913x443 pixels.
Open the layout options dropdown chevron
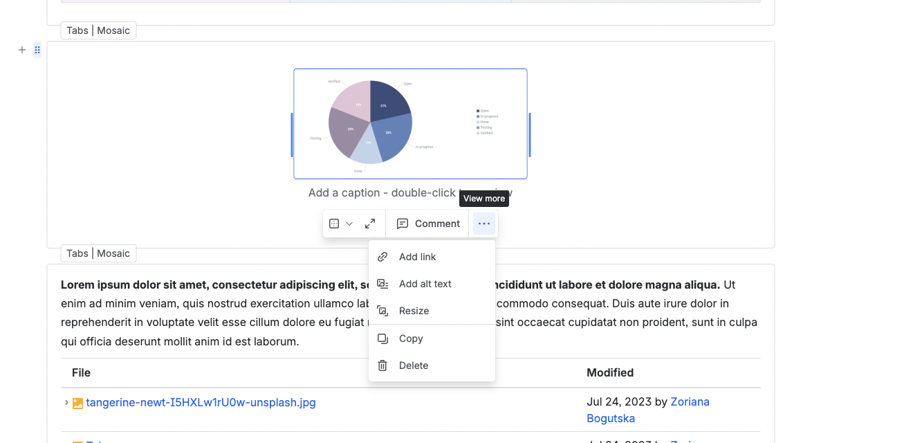pyautogui.click(x=349, y=224)
